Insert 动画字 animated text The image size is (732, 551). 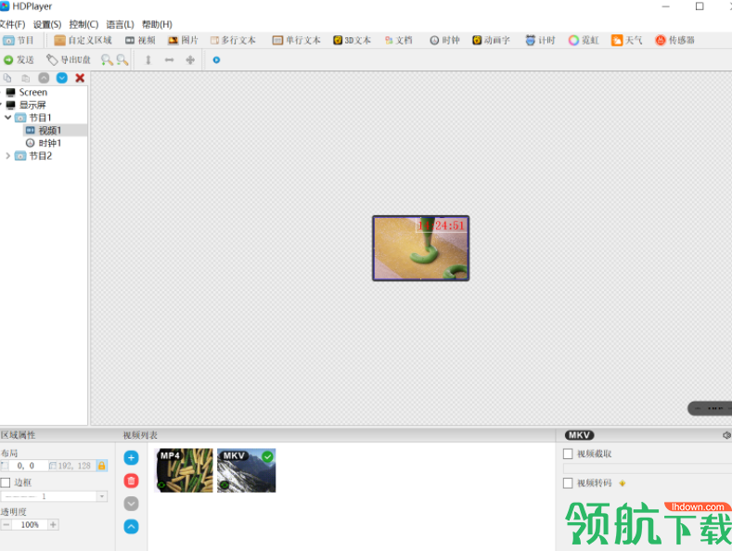click(491, 40)
